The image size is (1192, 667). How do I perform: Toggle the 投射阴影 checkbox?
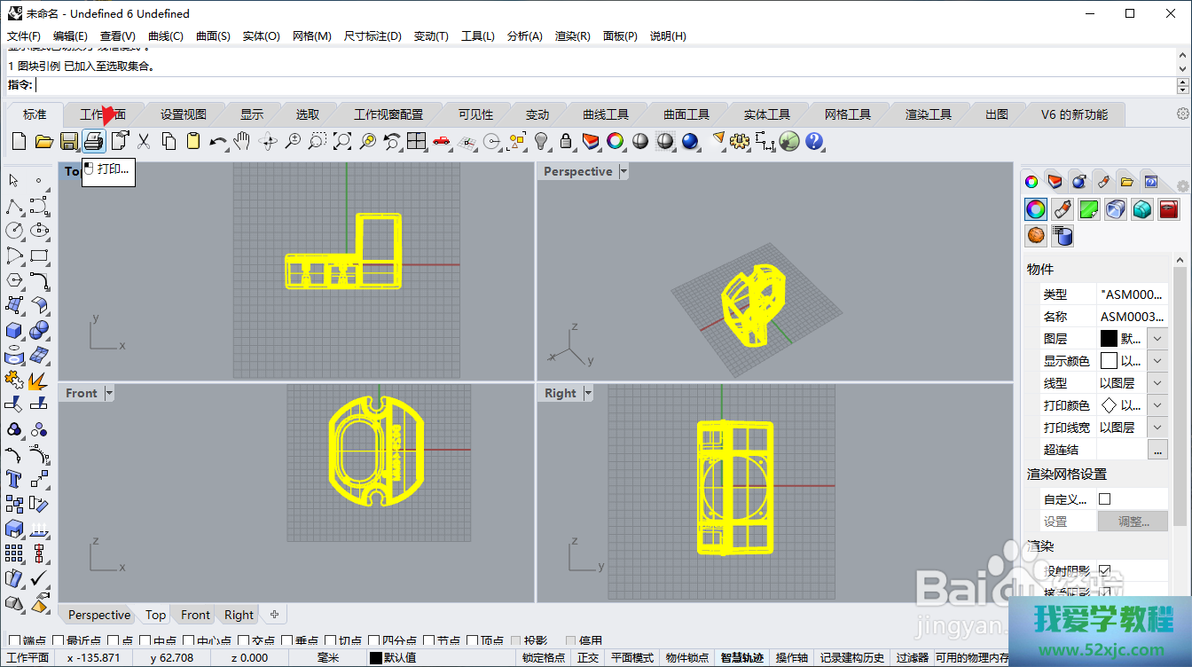[1104, 570]
